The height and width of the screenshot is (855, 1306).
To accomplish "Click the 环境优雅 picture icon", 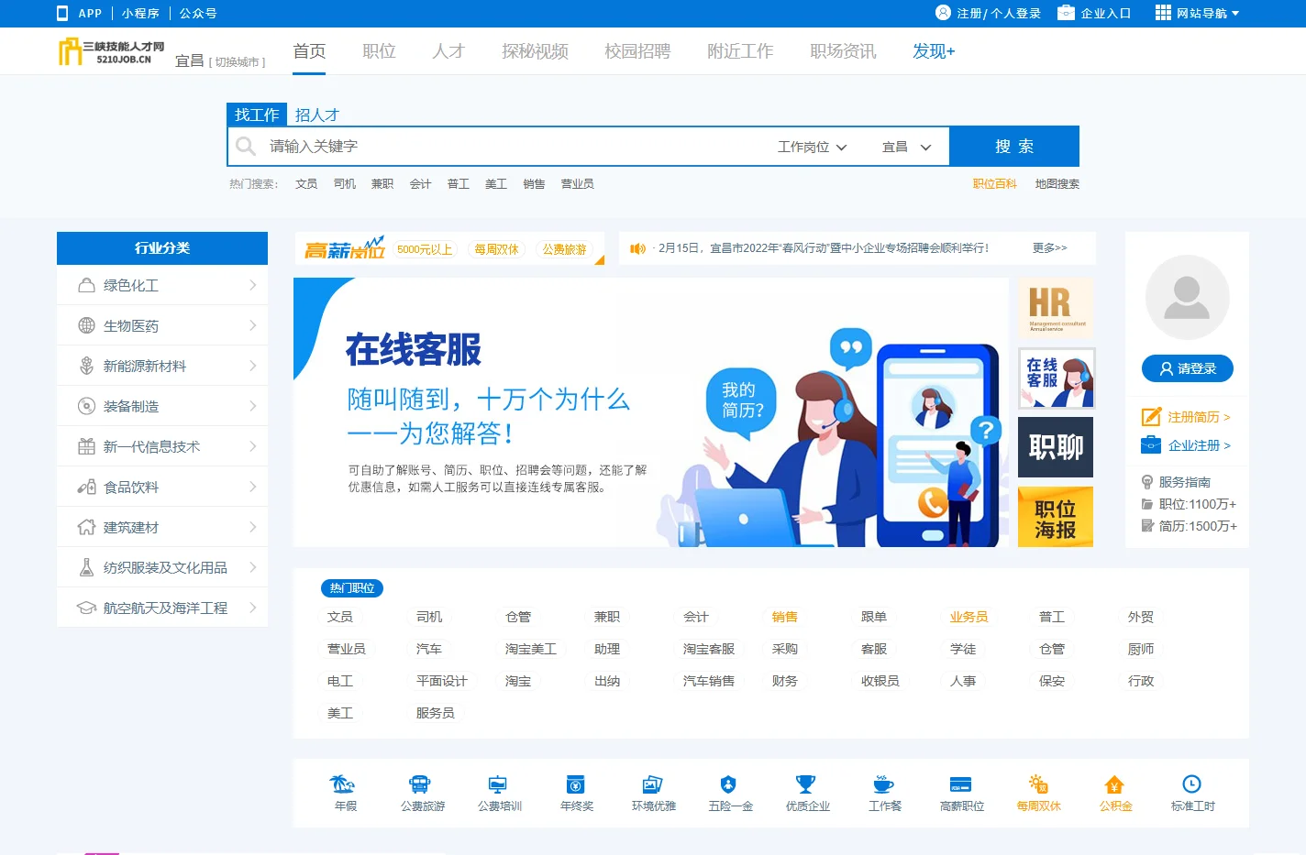I will (652, 784).
